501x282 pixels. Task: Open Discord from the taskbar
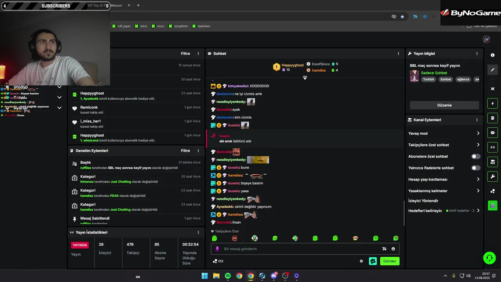tap(274, 276)
